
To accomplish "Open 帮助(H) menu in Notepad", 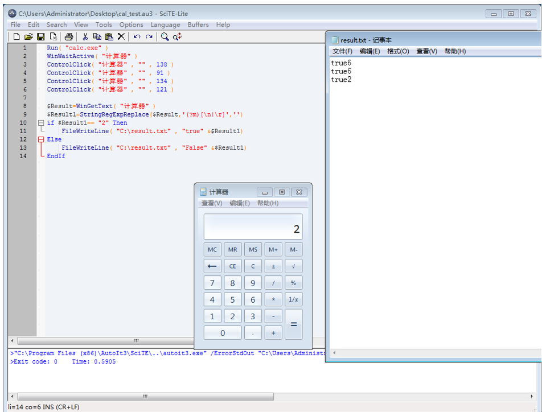I will (x=455, y=51).
